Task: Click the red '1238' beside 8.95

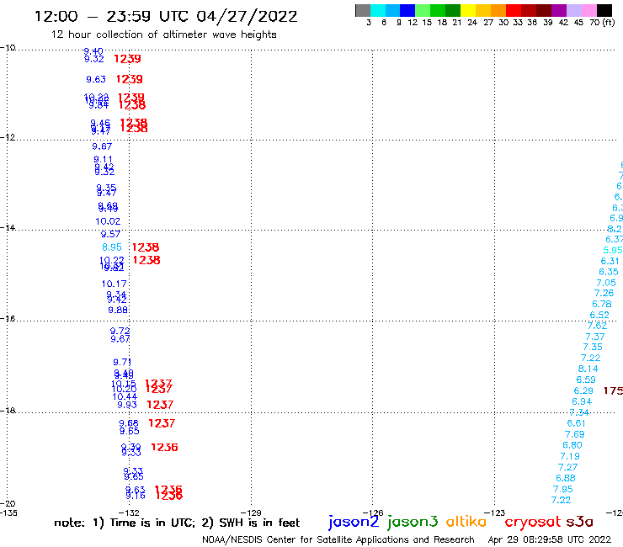Action: 146,247
